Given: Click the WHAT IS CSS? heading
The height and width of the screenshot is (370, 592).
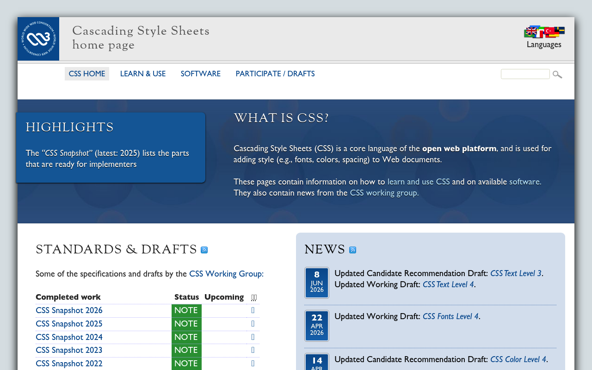Looking at the screenshot, I should [281, 118].
